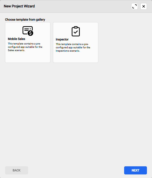
Task: Click the dollar badge on the Mobile Sales icon
Action: pyautogui.click(x=30, y=33)
